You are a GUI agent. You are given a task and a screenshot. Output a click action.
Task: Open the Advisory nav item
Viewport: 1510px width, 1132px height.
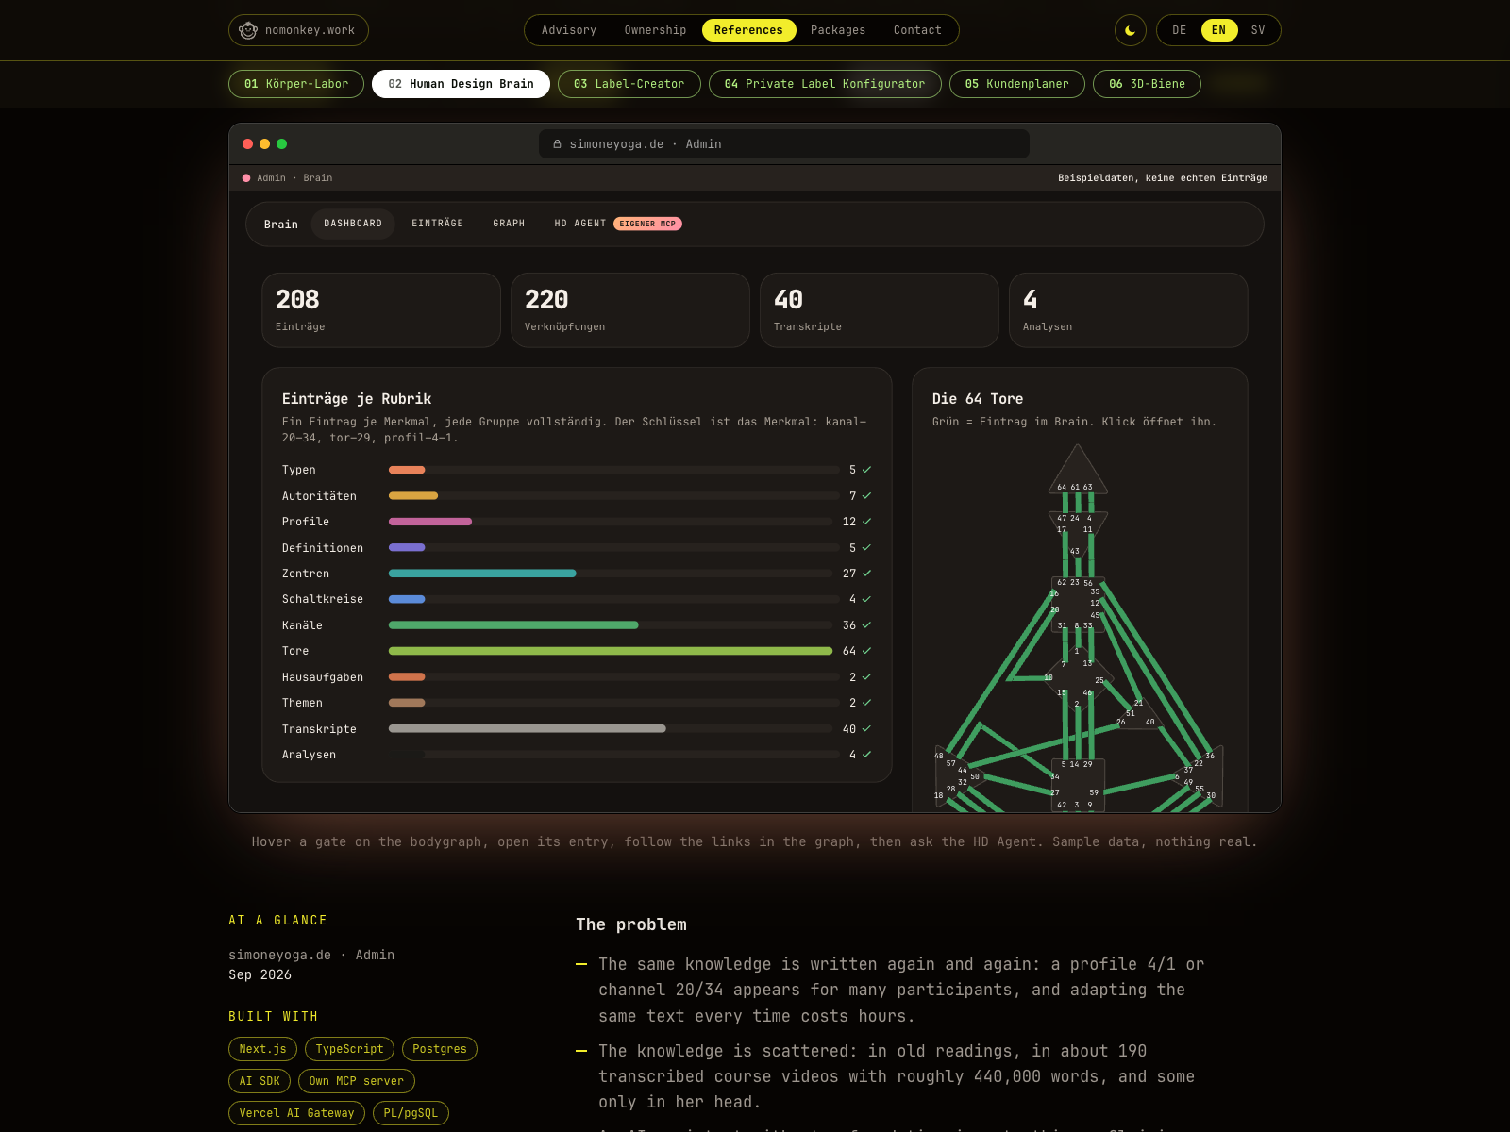tap(569, 30)
